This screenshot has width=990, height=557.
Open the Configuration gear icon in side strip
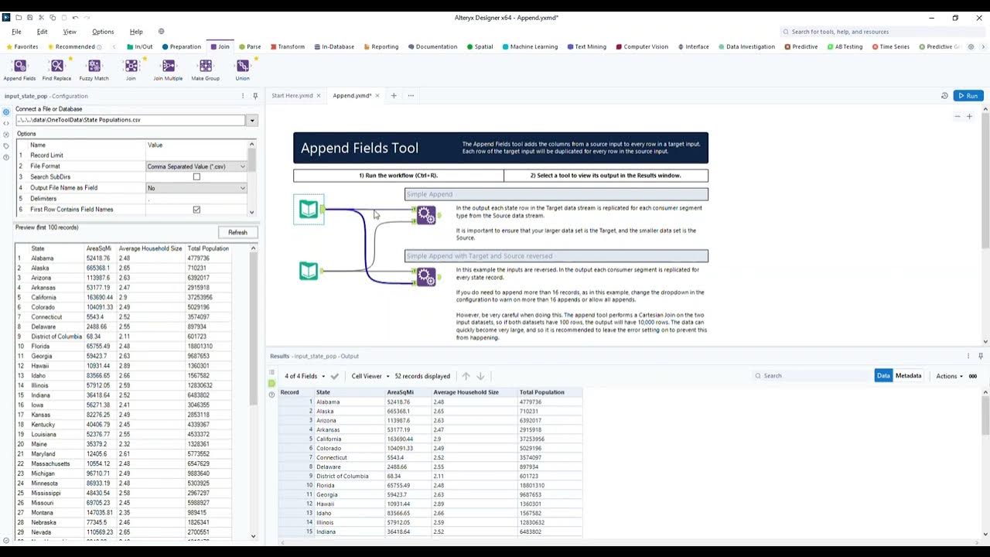(x=6, y=112)
